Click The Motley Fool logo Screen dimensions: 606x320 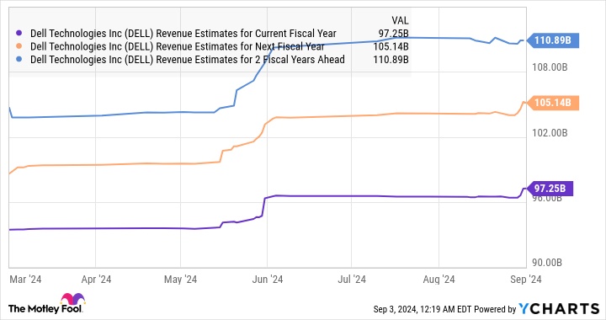point(46,304)
